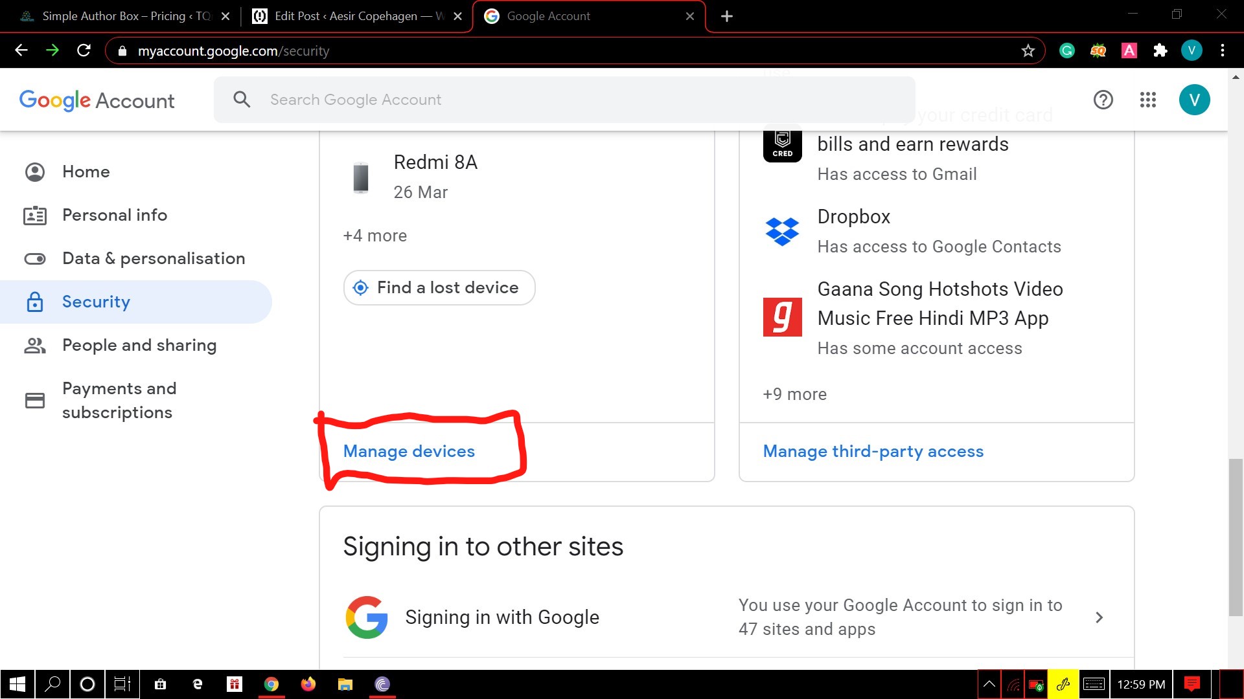Open the Grammarly extension icon
Viewport: 1244px width, 699px height.
(1066, 50)
